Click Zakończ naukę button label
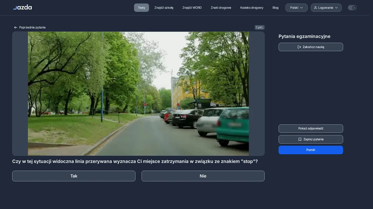373x209 pixels. pyautogui.click(x=313, y=47)
